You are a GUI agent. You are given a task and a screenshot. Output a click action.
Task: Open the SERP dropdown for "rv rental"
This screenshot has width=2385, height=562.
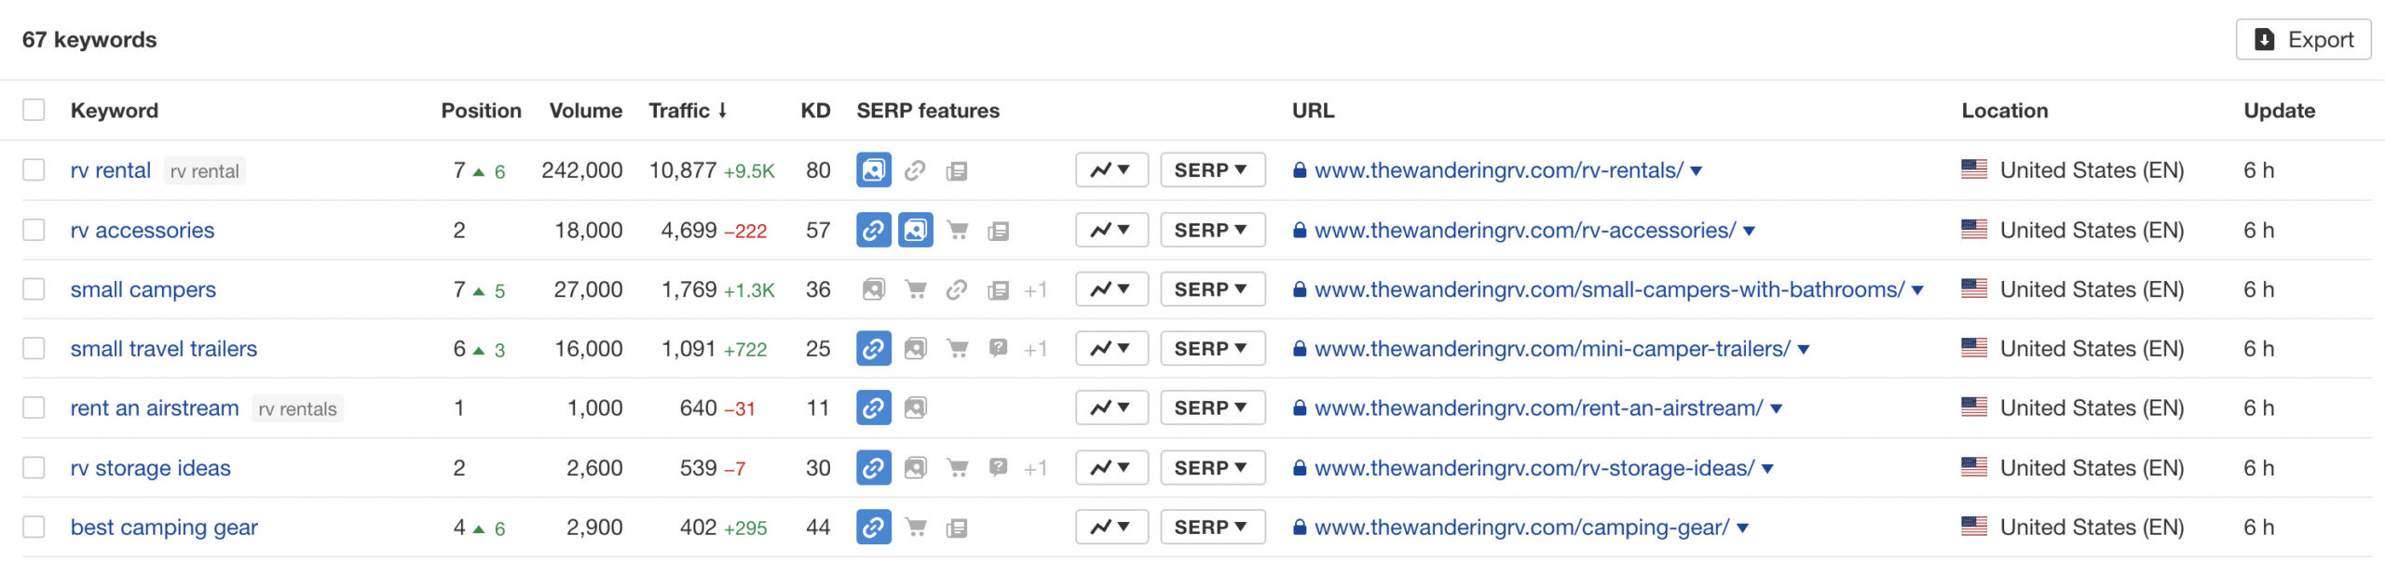click(1211, 170)
